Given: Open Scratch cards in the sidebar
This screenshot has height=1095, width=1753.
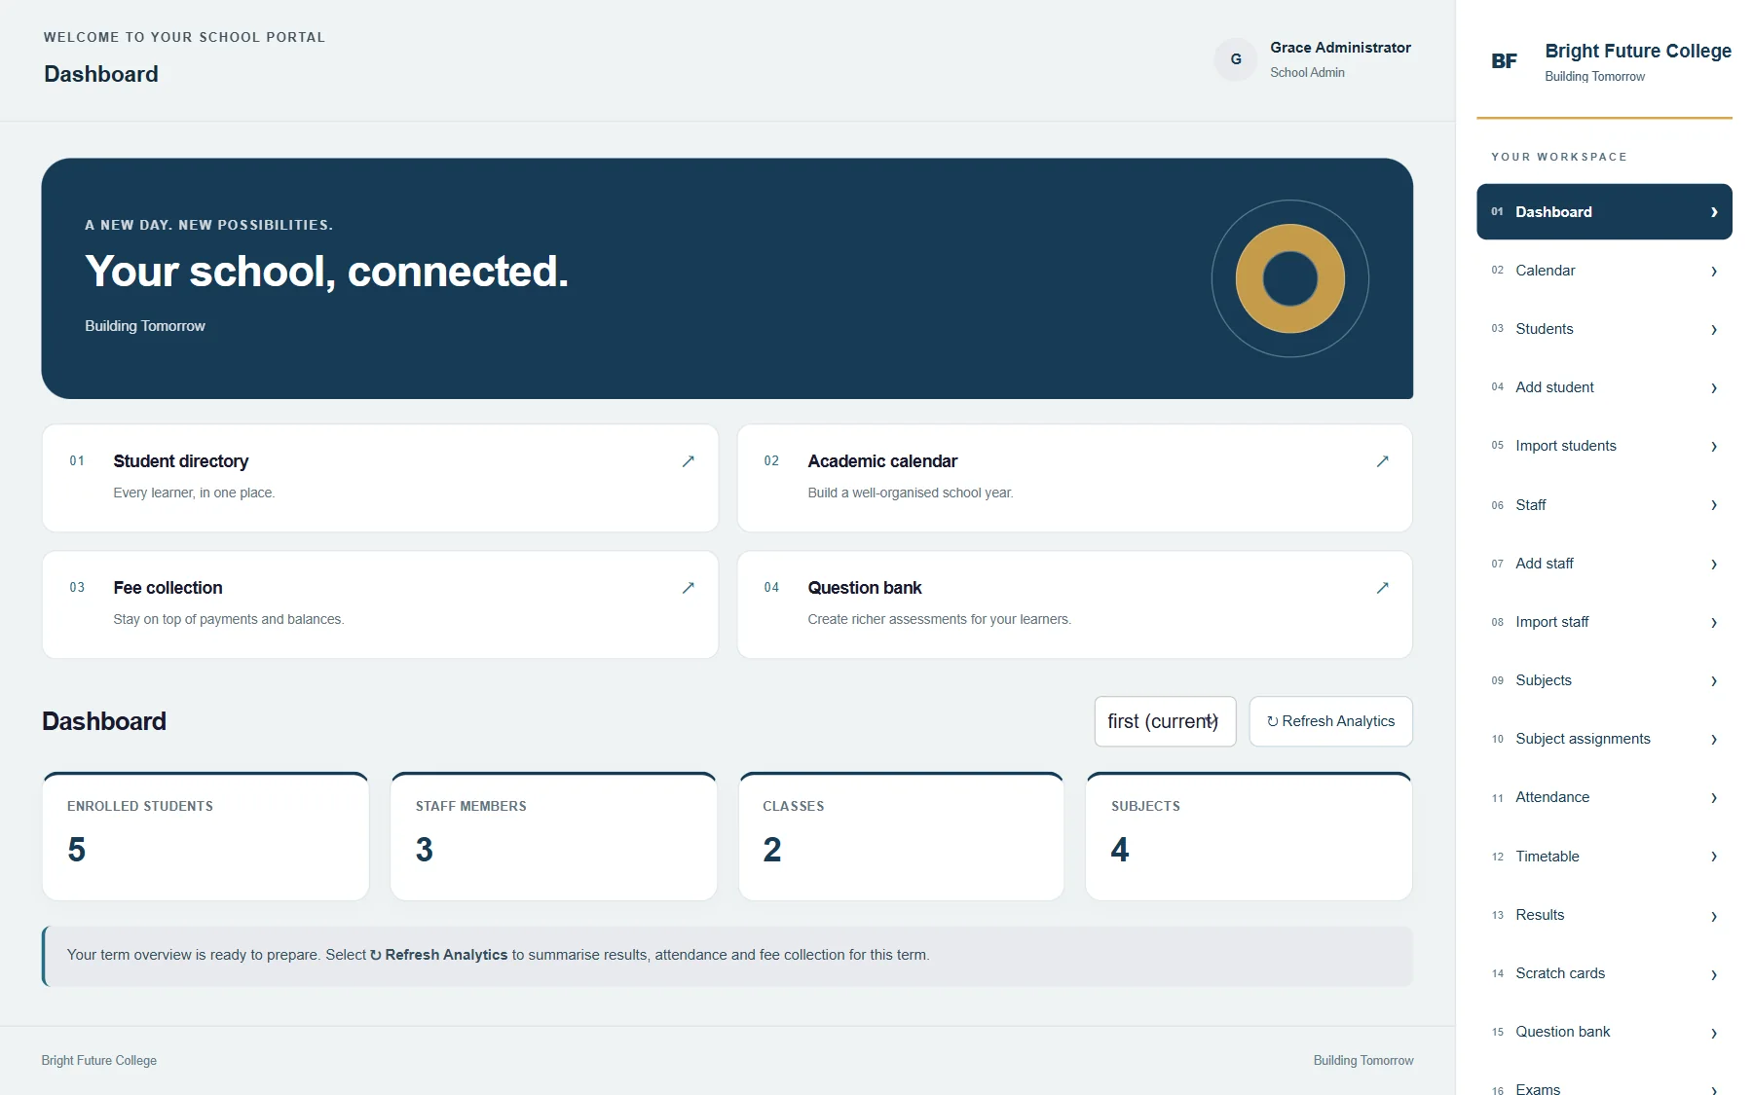Looking at the screenshot, I should pos(1604,973).
